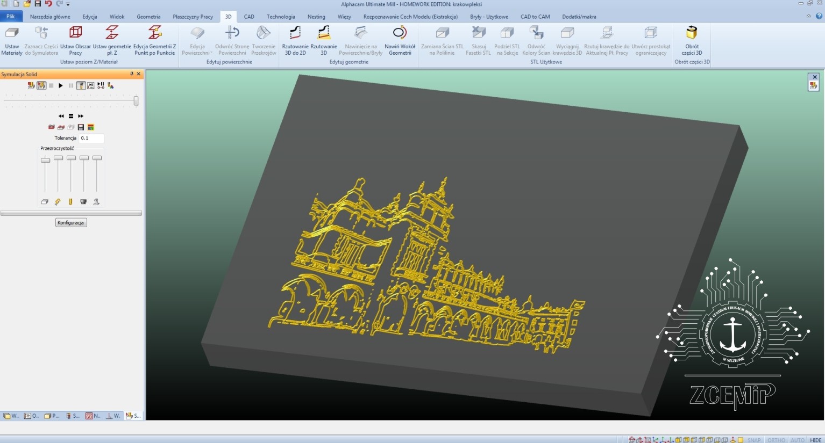Switch to N.. nesting panel tab

tap(93, 416)
